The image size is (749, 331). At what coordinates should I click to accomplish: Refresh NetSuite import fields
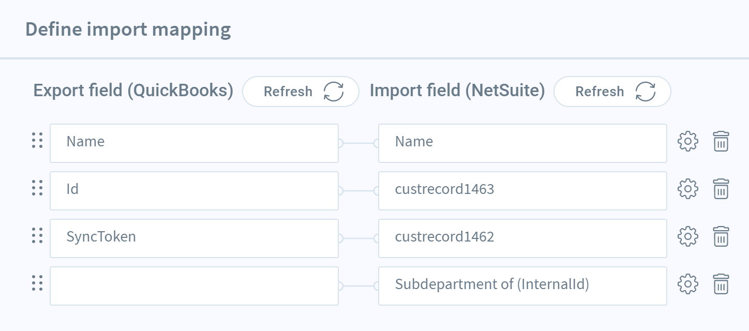click(612, 92)
